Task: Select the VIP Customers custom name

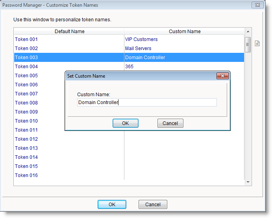Action: click(x=141, y=39)
